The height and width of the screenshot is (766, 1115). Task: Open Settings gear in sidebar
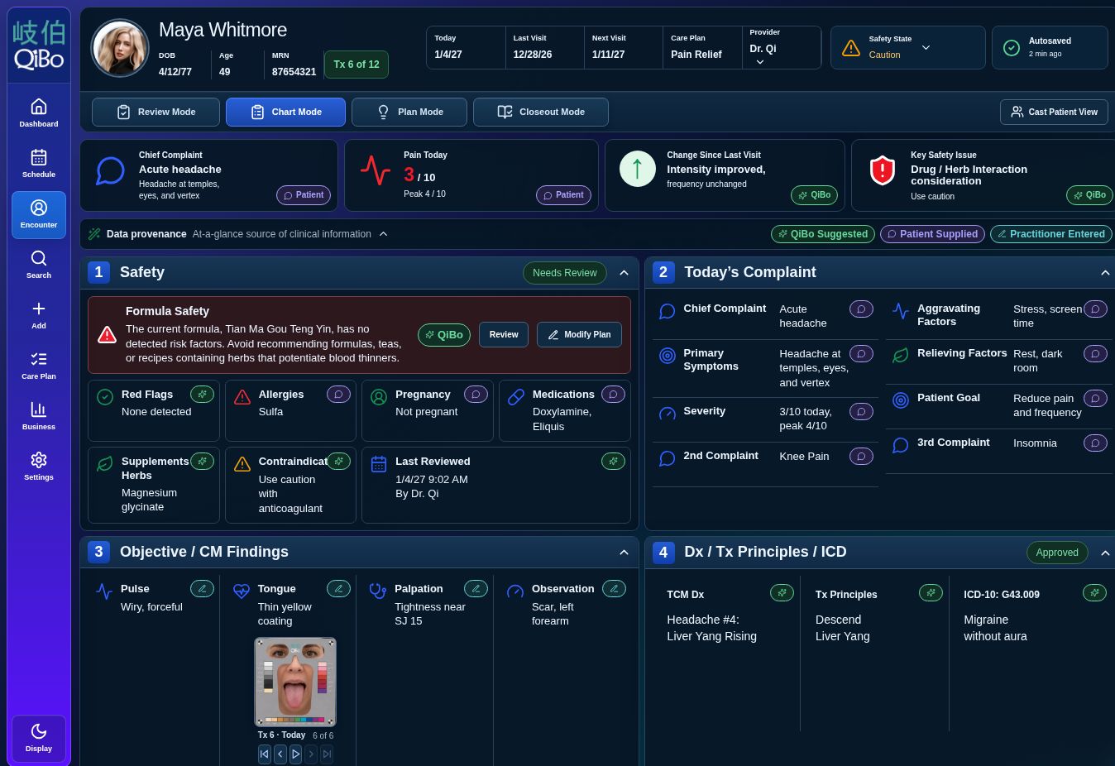point(39,467)
